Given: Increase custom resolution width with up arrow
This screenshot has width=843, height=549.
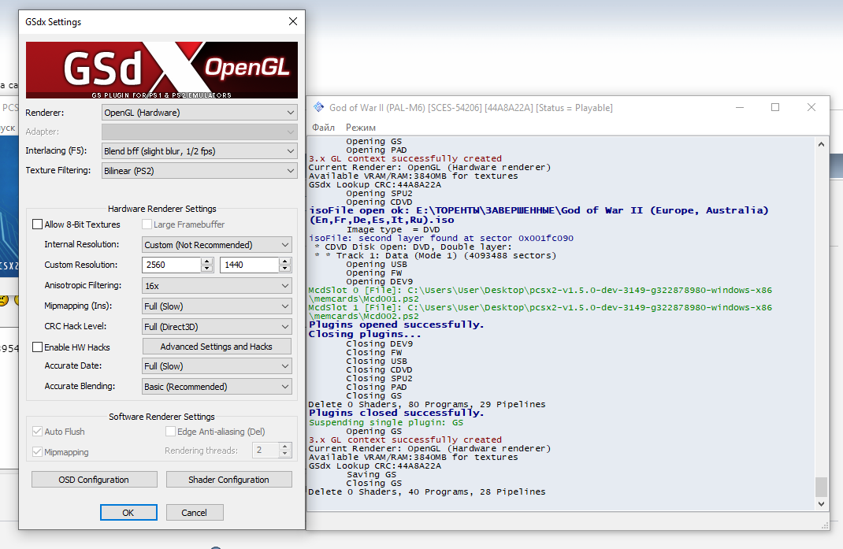Looking at the screenshot, I should click(207, 261).
